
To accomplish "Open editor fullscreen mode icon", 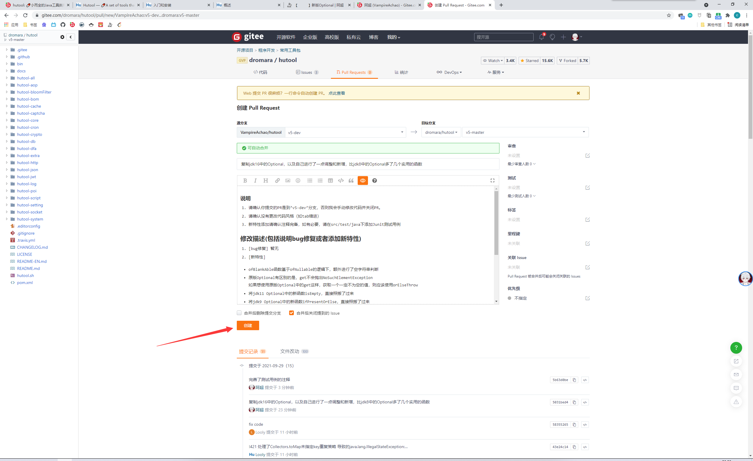I will (x=492, y=181).
